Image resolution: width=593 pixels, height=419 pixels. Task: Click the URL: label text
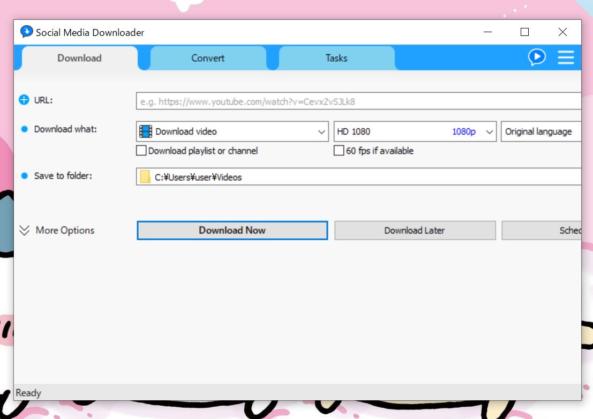43,100
